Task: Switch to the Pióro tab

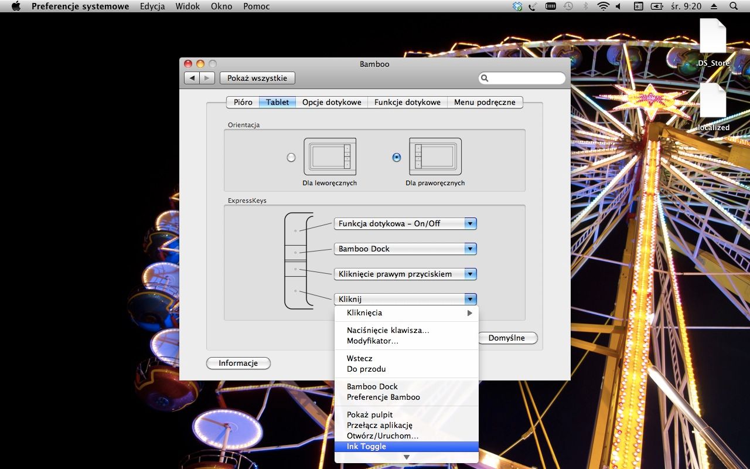Action: (x=243, y=102)
